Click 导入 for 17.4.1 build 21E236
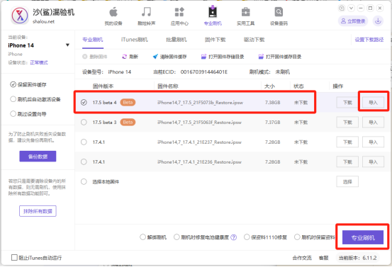The height and width of the screenshot is (267, 392). coord(373,162)
